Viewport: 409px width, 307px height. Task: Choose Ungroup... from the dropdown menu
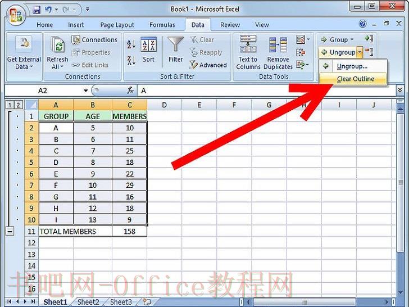tap(353, 66)
